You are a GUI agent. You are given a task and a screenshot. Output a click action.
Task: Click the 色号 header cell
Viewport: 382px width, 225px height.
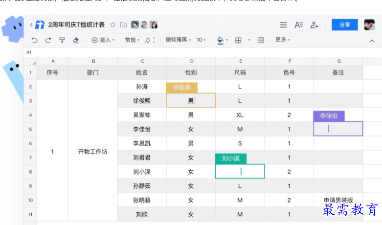(x=289, y=72)
